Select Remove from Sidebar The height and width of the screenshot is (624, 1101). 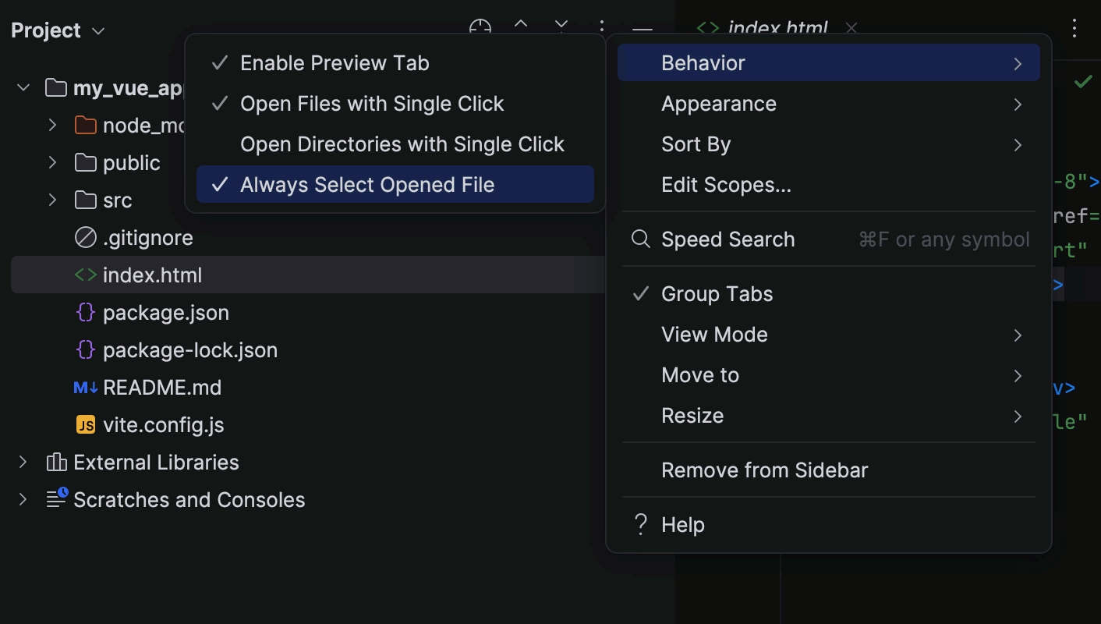point(764,470)
